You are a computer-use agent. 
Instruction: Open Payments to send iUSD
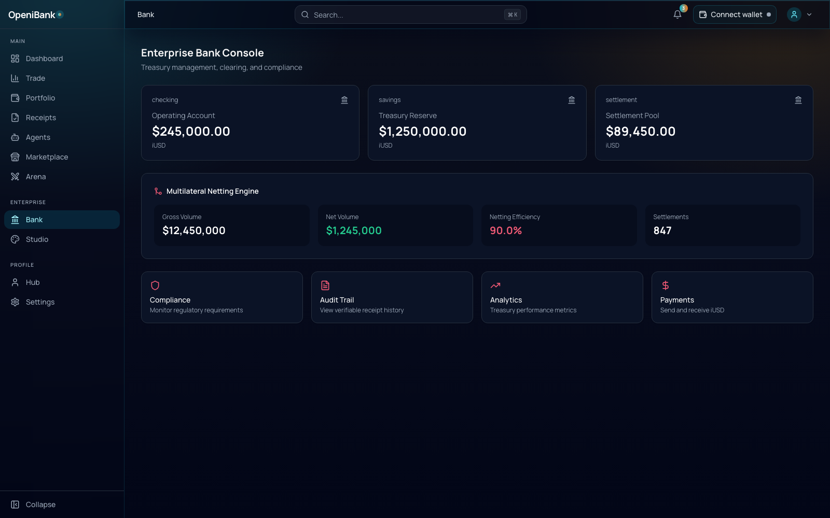click(732, 297)
